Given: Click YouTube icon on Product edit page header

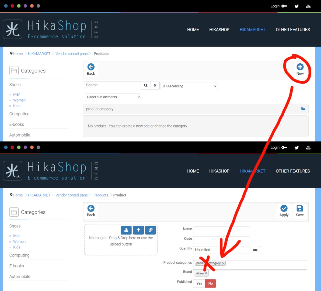Looking at the screenshot, I should (x=308, y=148).
